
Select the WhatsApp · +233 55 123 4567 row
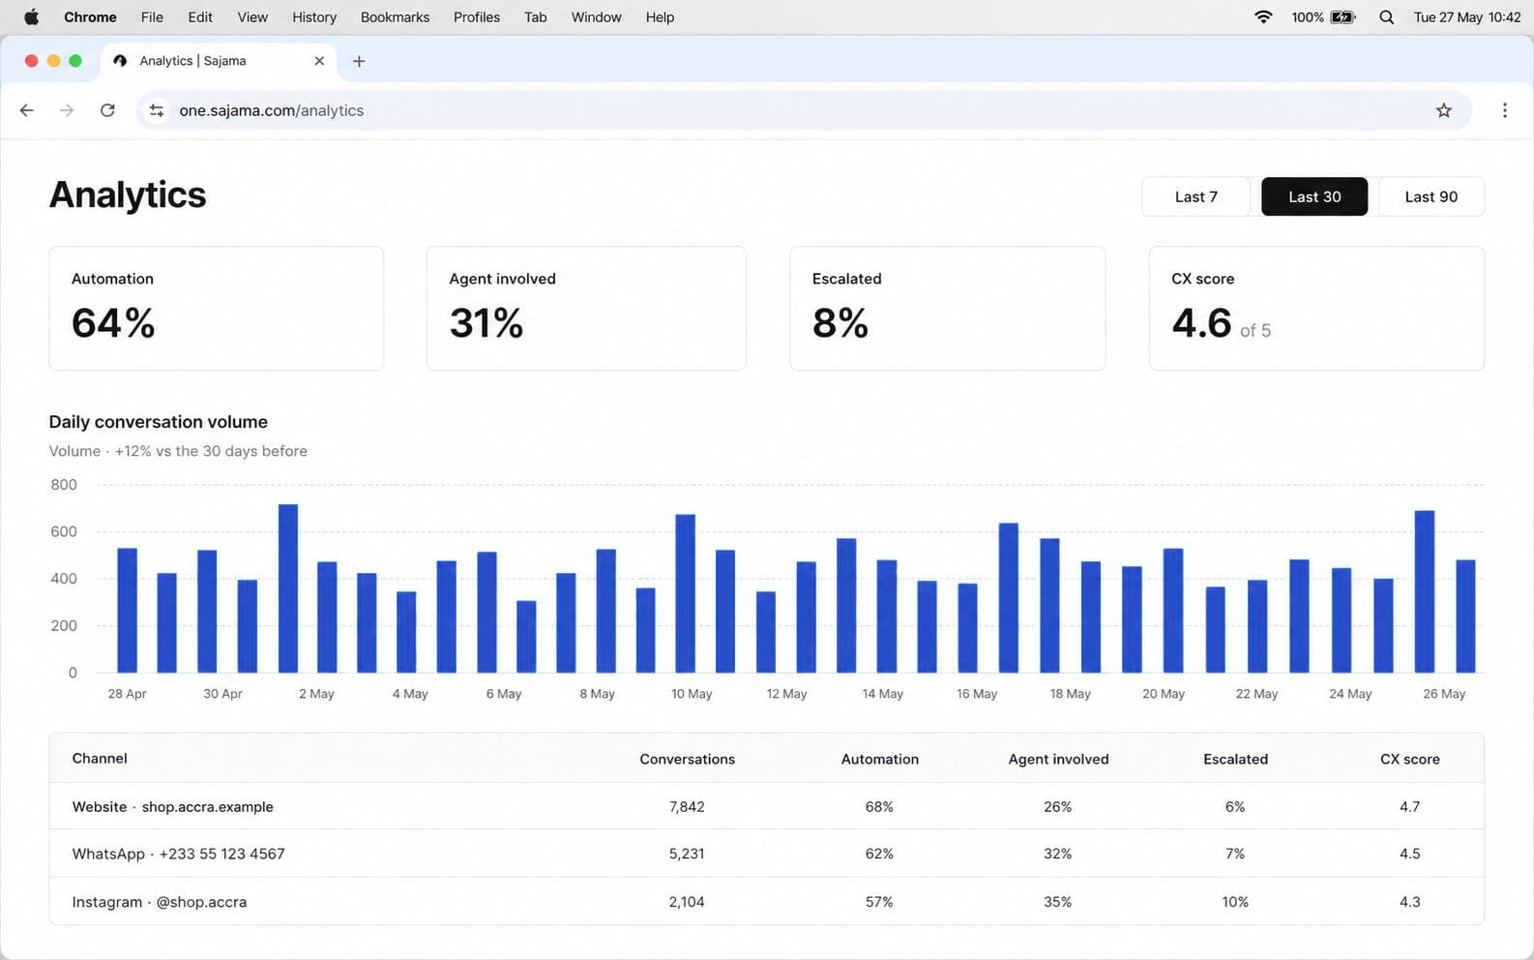766,854
